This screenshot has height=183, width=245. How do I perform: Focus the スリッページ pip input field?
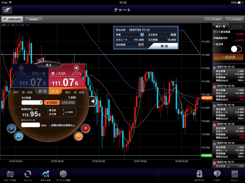tap(31, 125)
